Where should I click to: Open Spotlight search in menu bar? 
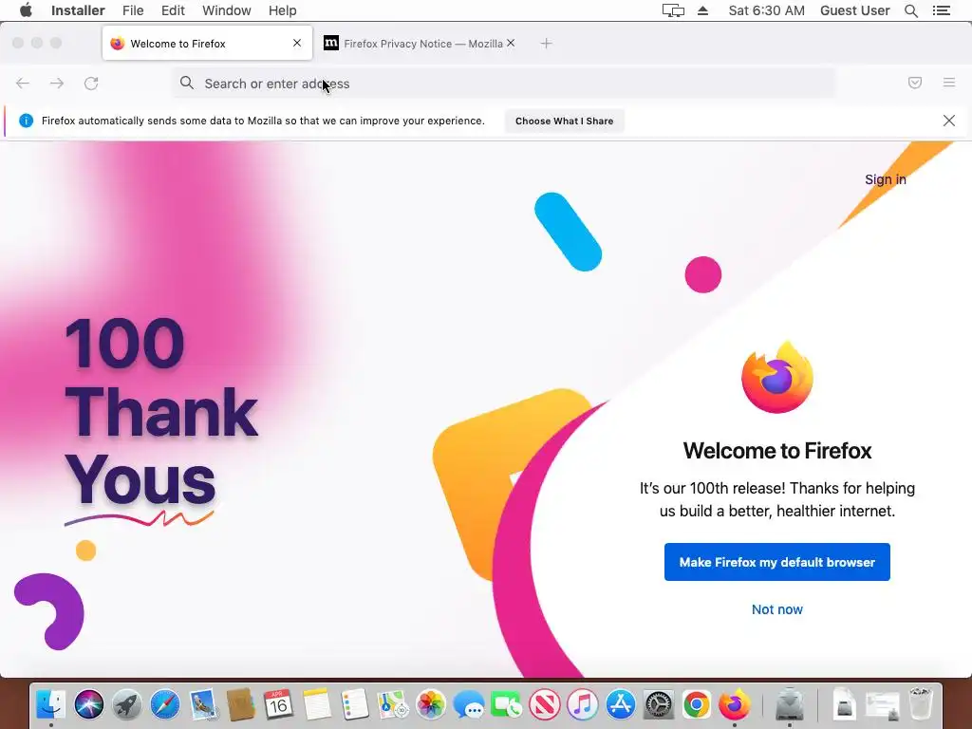click(910, 10)
